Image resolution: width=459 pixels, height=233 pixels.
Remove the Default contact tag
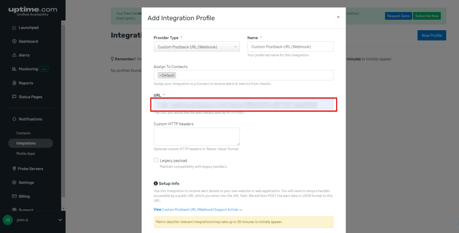160,76
